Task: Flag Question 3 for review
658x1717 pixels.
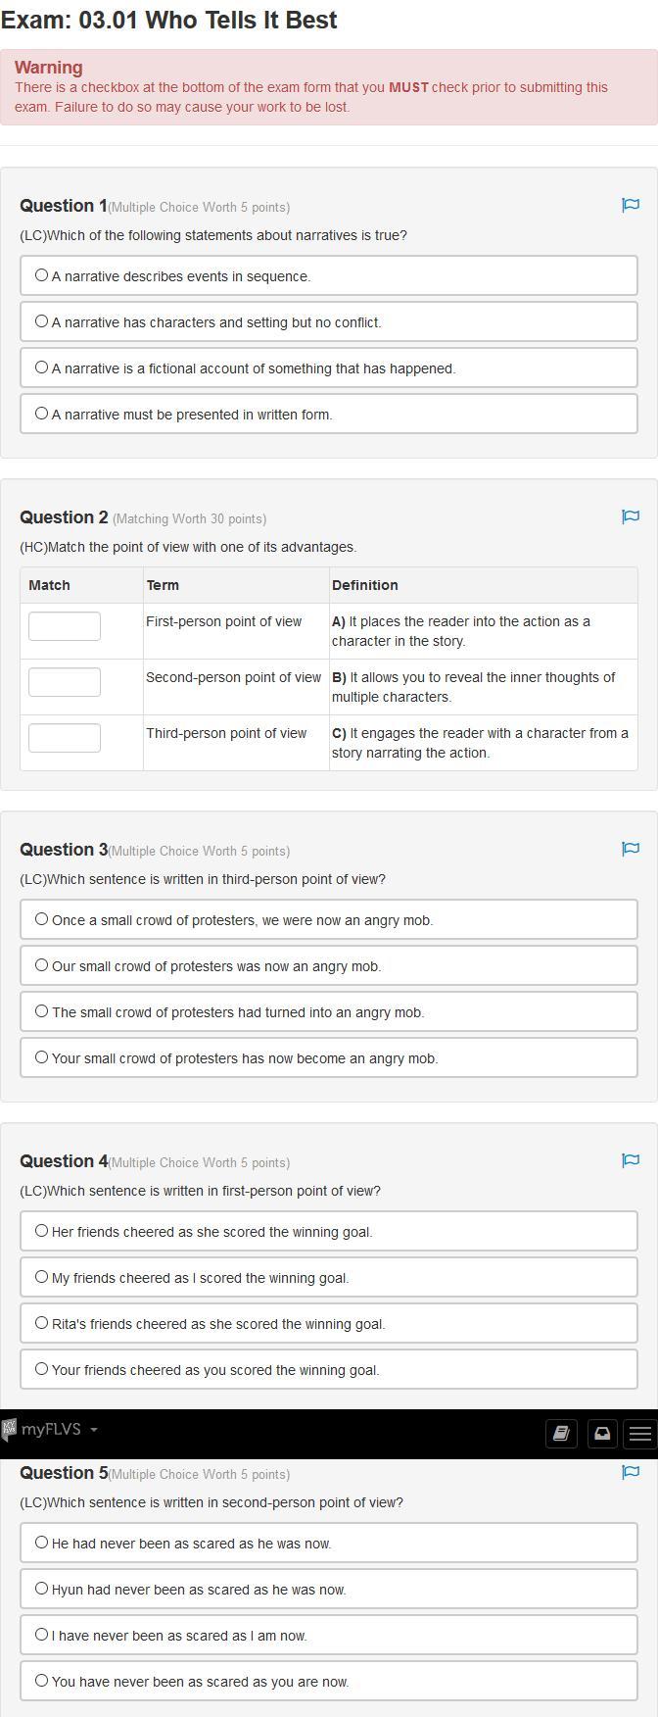Action: click(x=631, y=849)
